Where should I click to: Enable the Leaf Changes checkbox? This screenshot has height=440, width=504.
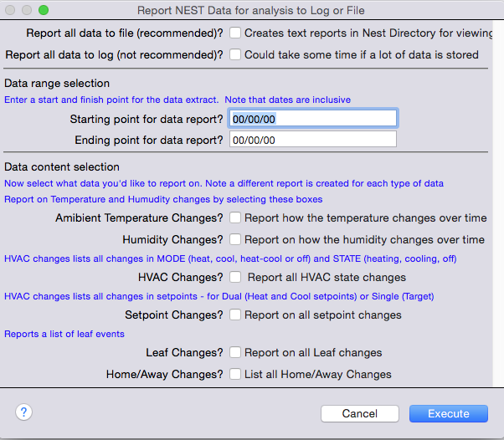pos(235,352)
